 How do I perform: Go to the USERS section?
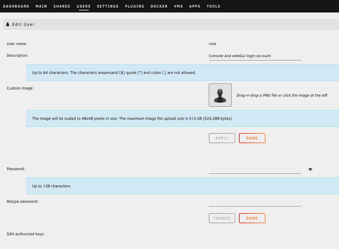click(83, 6)
